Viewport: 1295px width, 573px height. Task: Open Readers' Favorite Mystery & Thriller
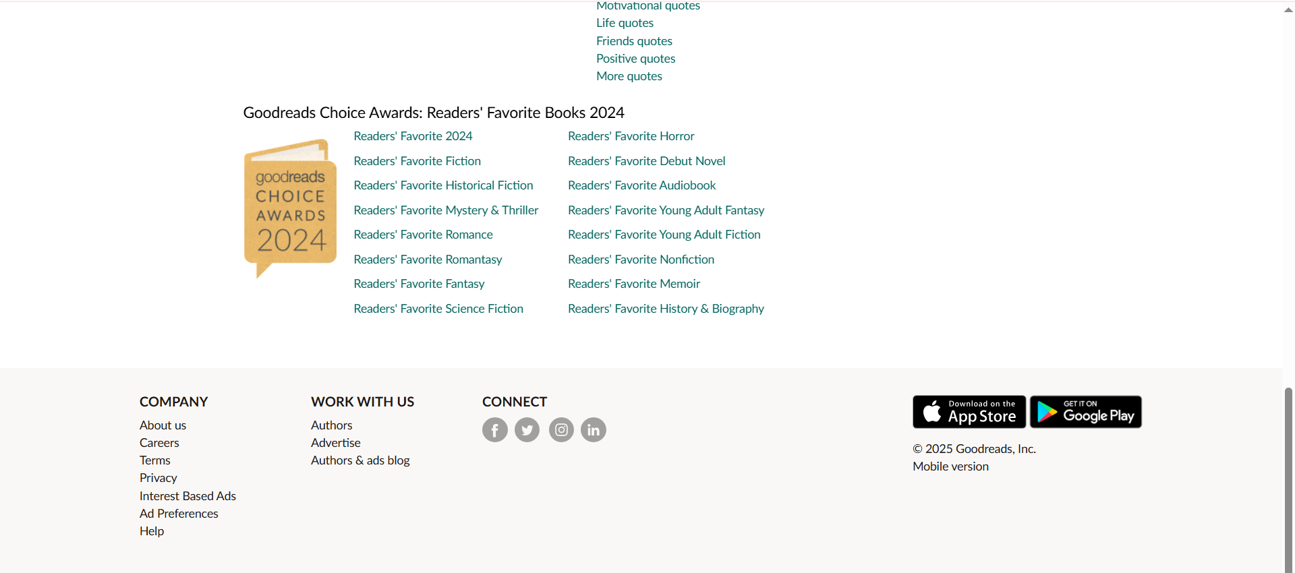click(446, 210)
